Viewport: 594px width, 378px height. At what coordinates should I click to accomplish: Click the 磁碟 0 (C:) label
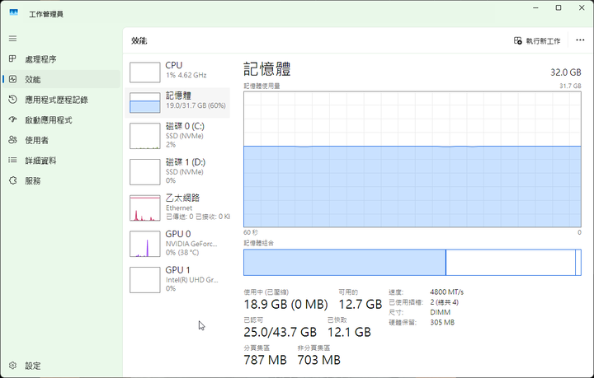pyautogui.click(x=185, y=126)
